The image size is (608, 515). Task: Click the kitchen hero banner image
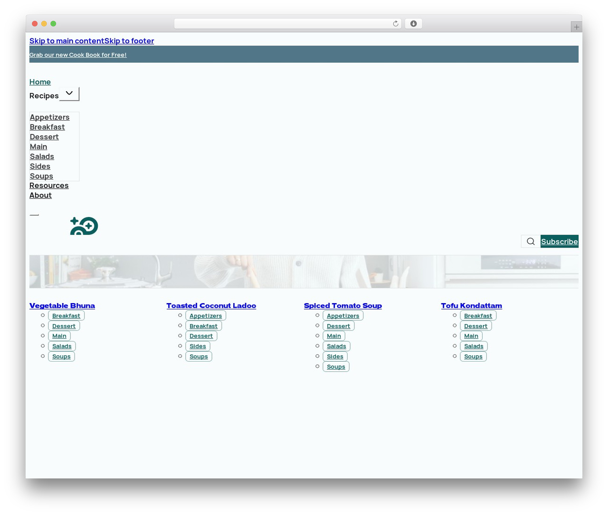304,272
